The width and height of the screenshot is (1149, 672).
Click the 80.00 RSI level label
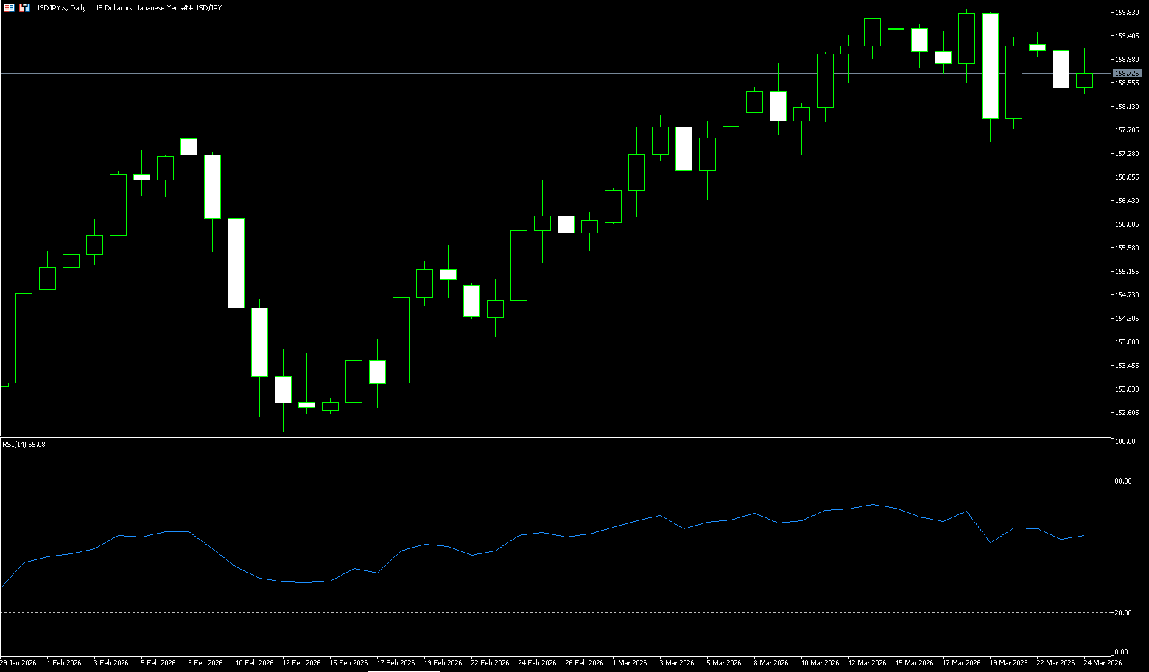(x=1123, y=481)
